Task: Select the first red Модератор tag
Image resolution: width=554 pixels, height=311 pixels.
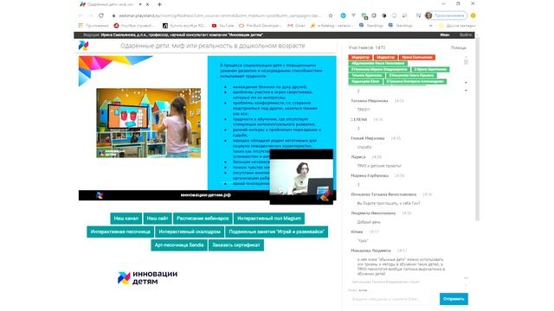Action: (360, 57)
